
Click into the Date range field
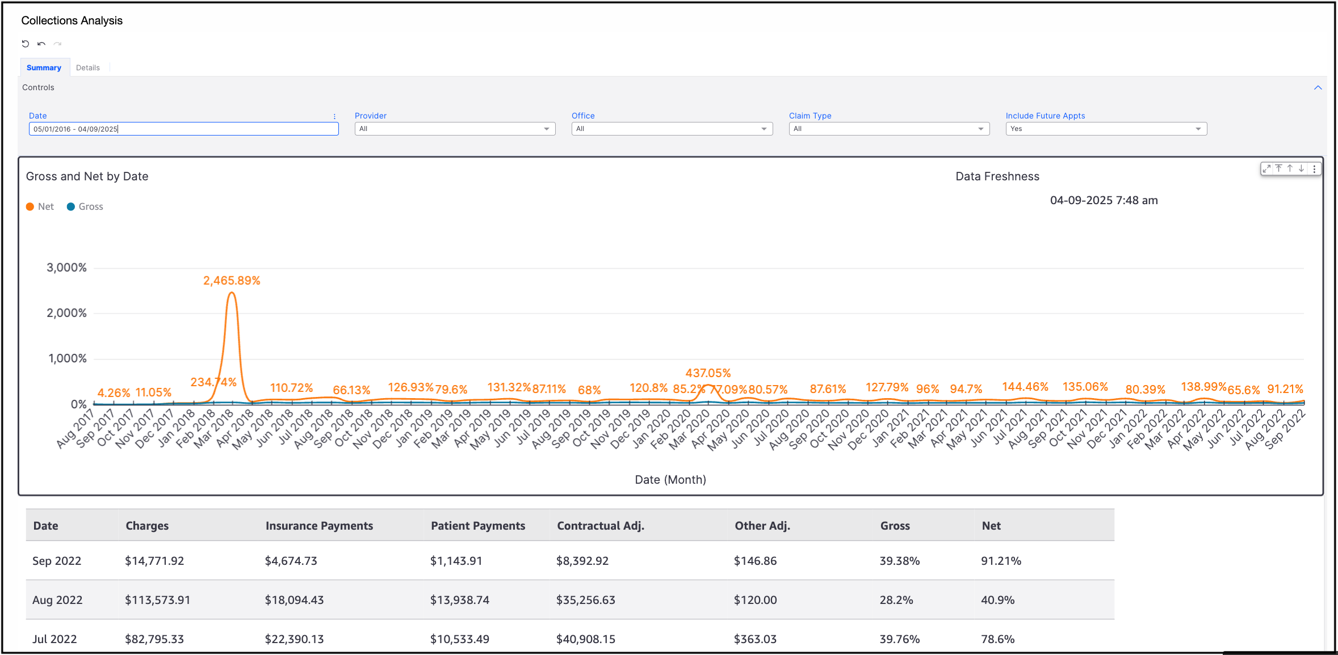click(x=183, y=129)
